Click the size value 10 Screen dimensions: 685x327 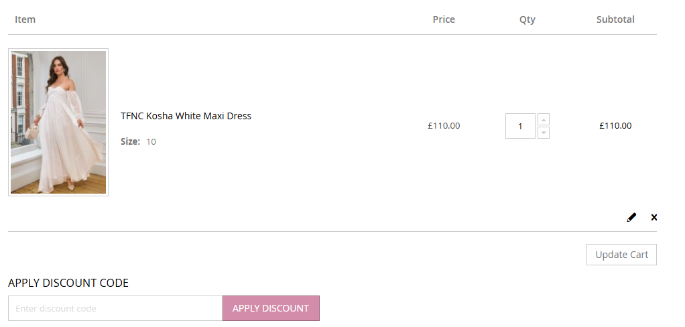pos(151,141)
